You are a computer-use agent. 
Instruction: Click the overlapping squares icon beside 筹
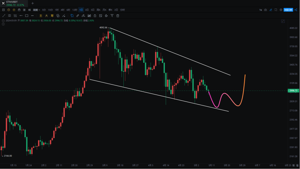[58, 16]
